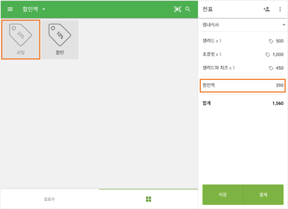Open the ticket's three-dot more options menu
Screen dimensions: 288x209
pos(280,9)
